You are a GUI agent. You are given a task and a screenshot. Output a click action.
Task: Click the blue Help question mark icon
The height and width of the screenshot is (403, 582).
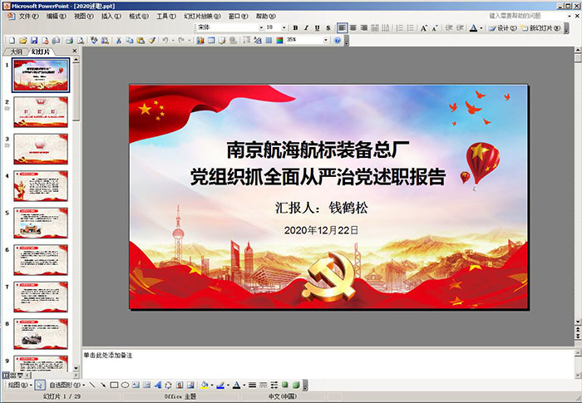tap(337, 41)
